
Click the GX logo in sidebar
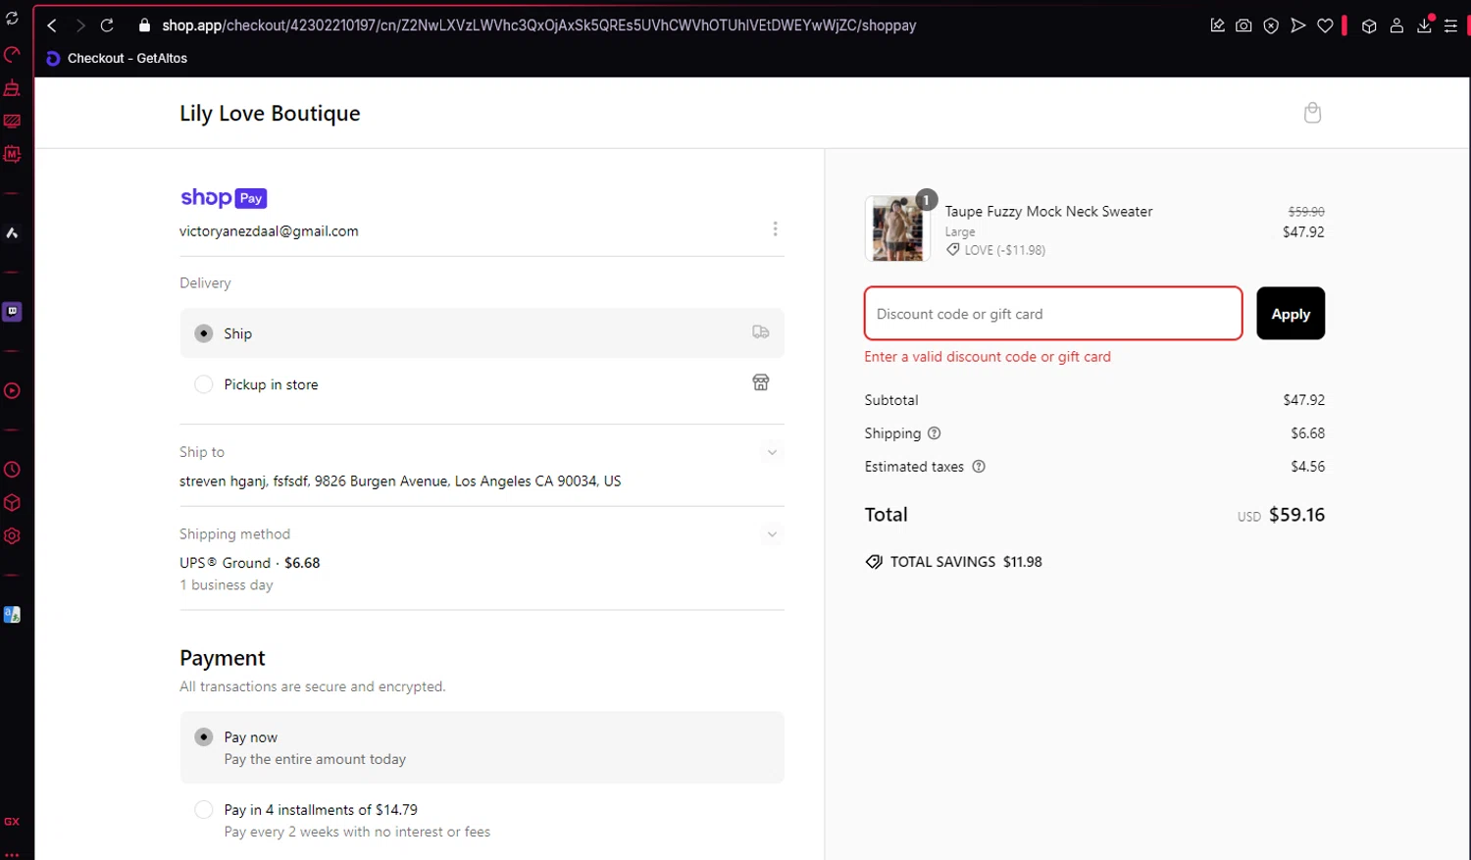(x=12, y=822)
